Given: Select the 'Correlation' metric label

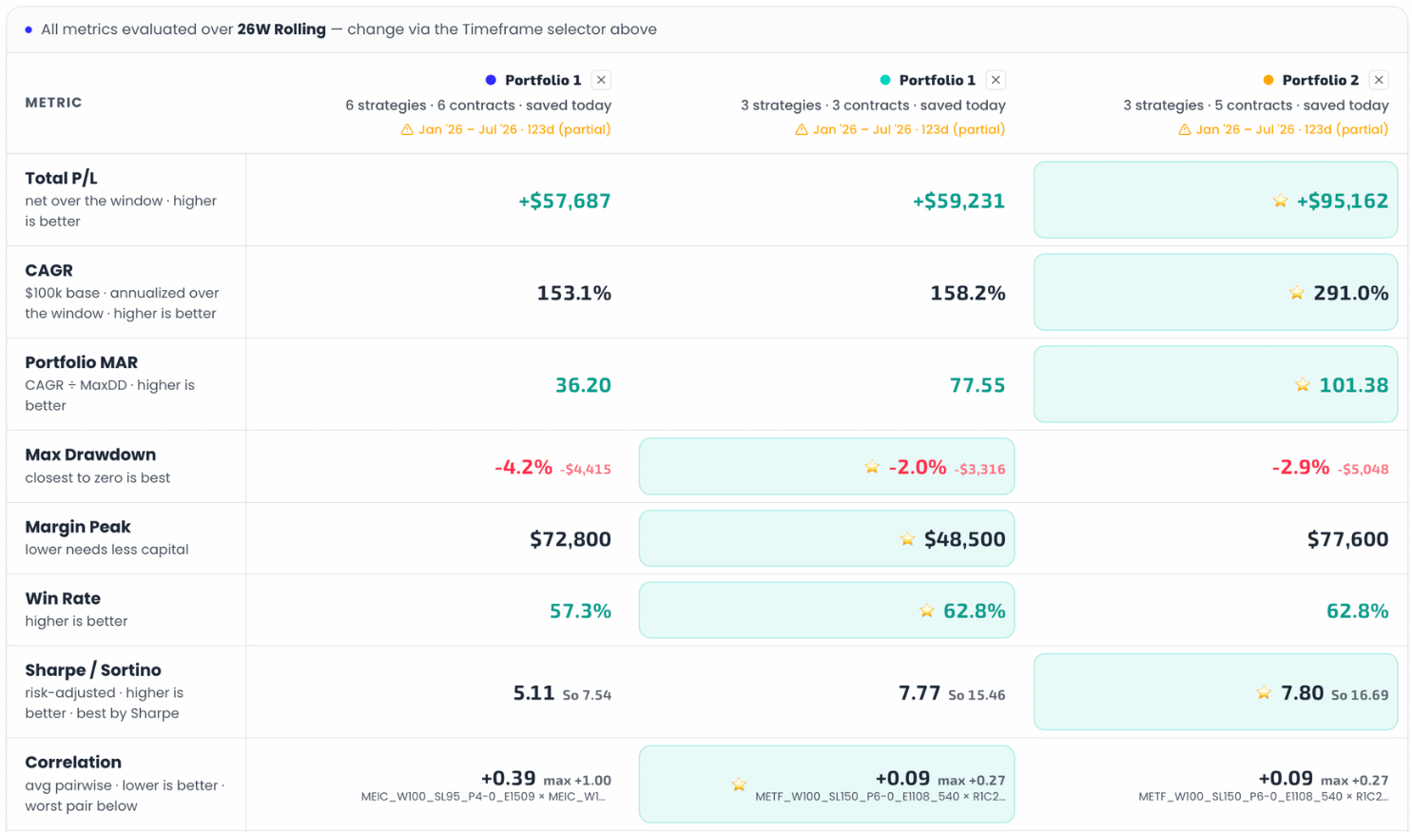Looking at the screenshot, I should click(x=73, y=763).
